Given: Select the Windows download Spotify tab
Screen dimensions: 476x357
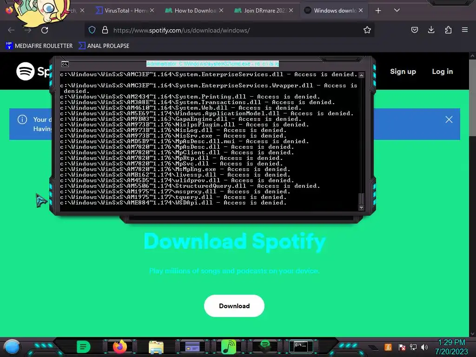Looking at the screenshot, I should pos(334,11).
